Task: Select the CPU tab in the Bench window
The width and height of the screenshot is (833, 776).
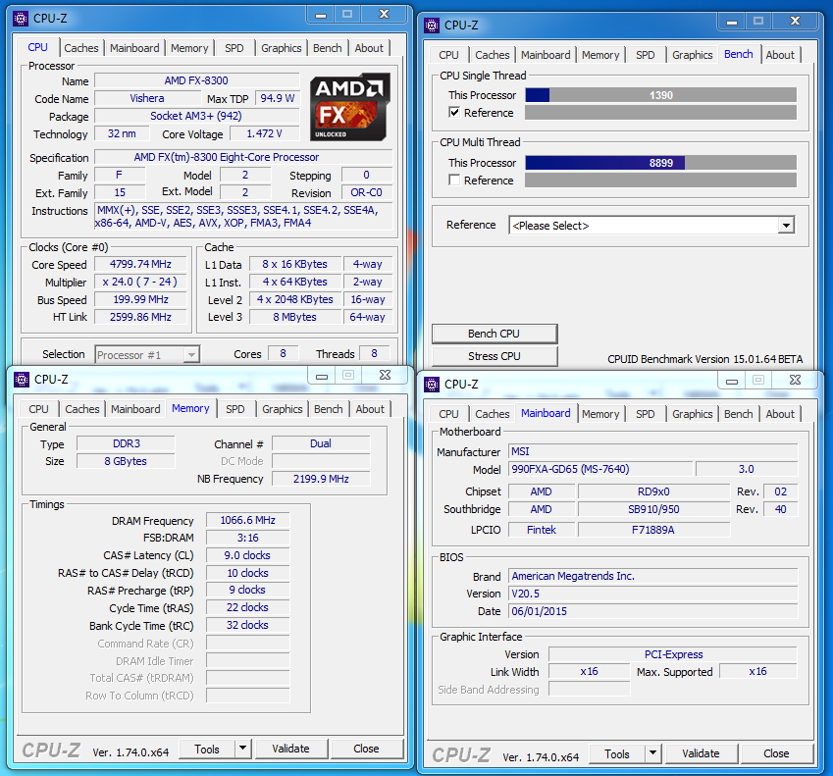Action: [449, 55]
